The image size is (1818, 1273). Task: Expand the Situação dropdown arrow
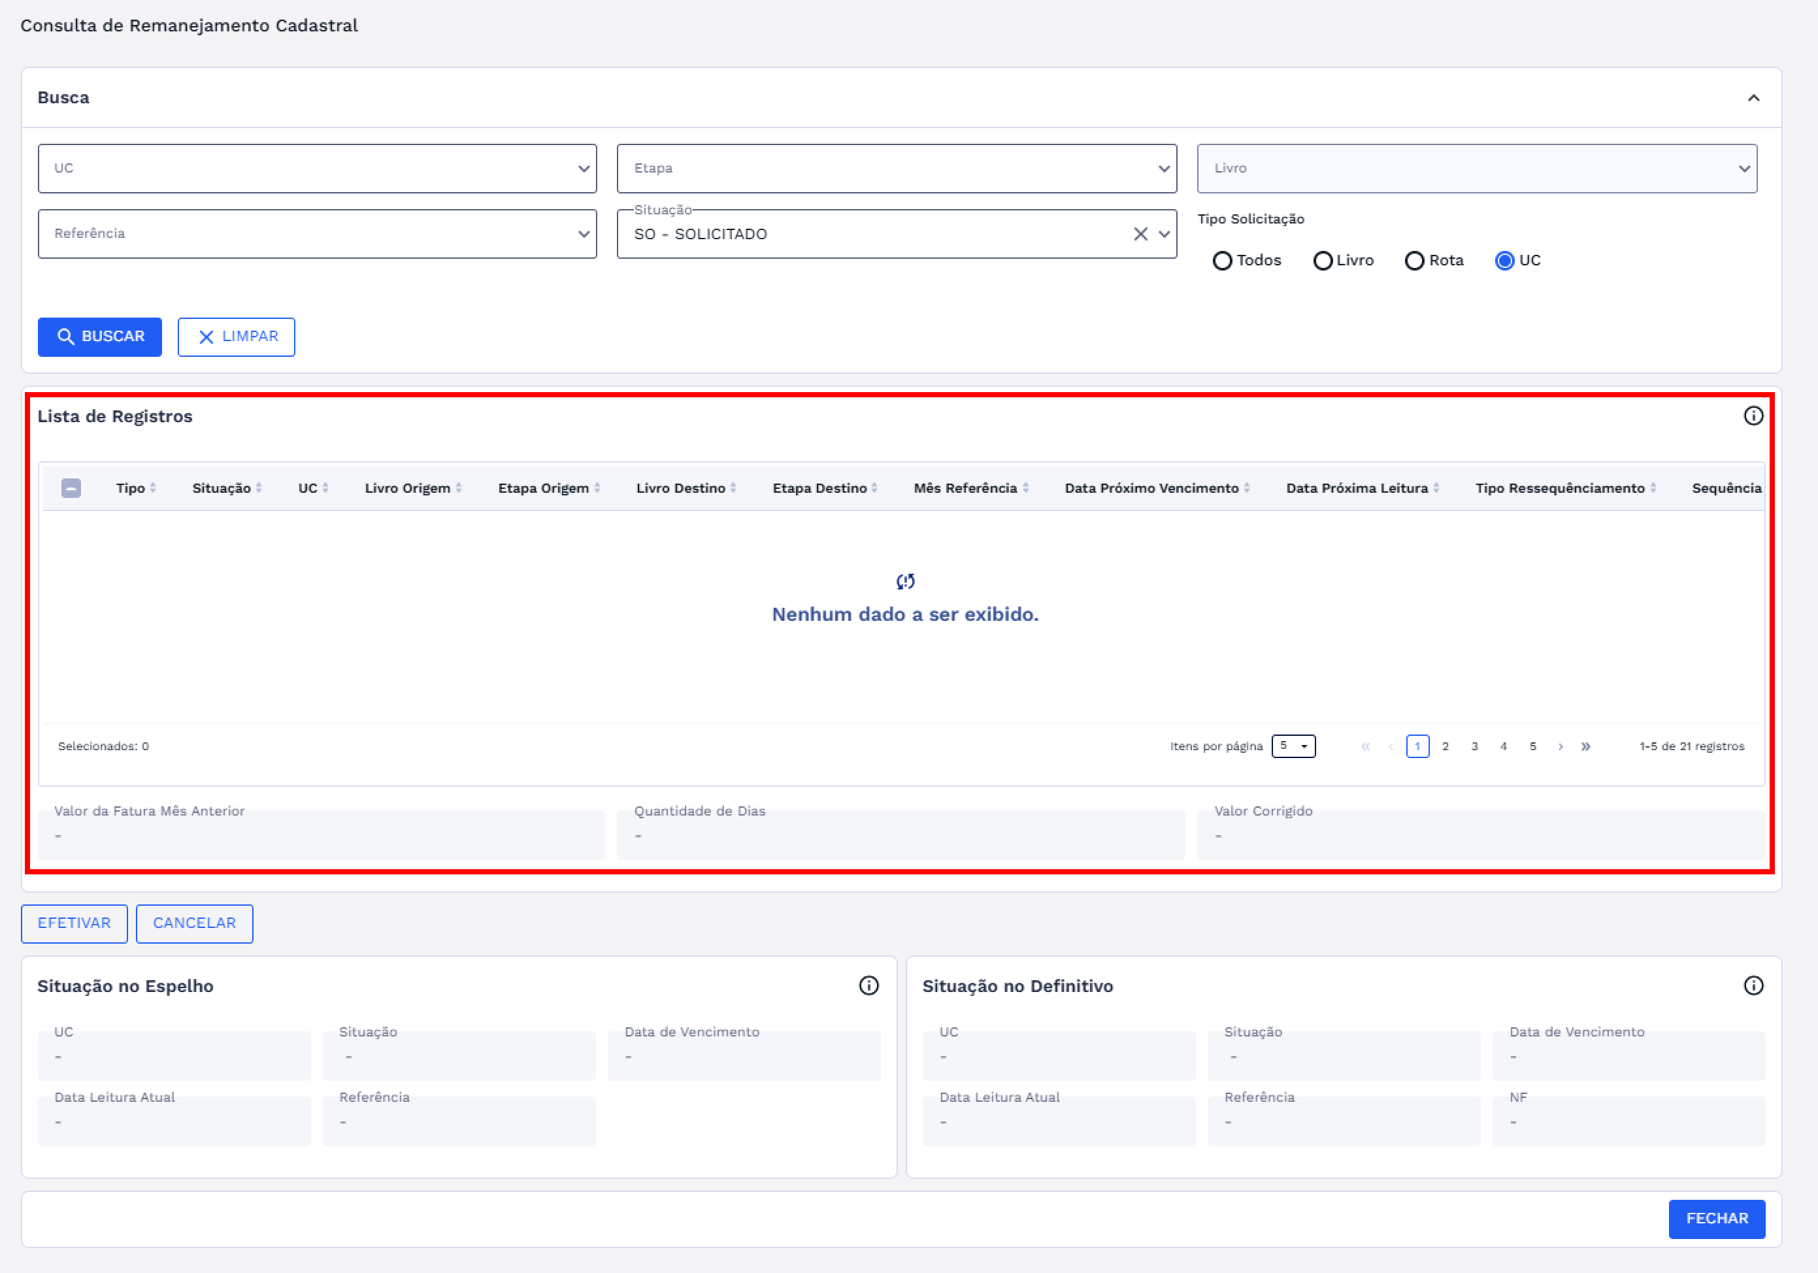pyautogui.click(x=1164, y=233)
